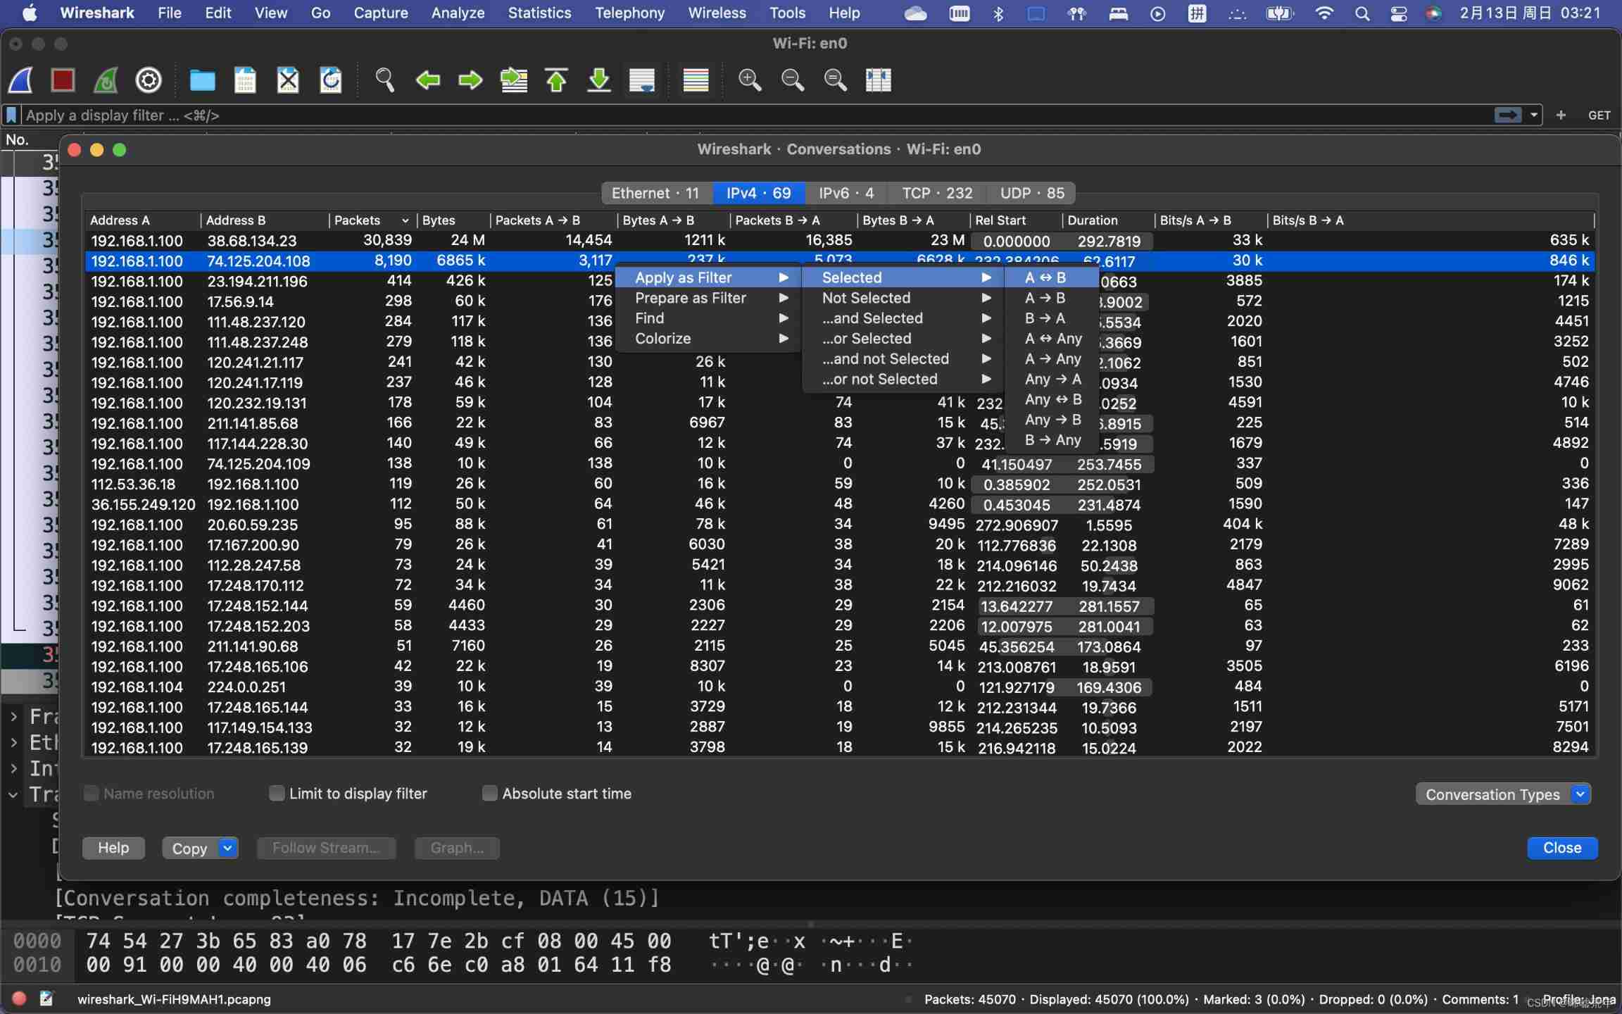The image size is (1622, 1014).
Task: Save this capture file icon
Action: pyautogui.click(x=245, y=80)
